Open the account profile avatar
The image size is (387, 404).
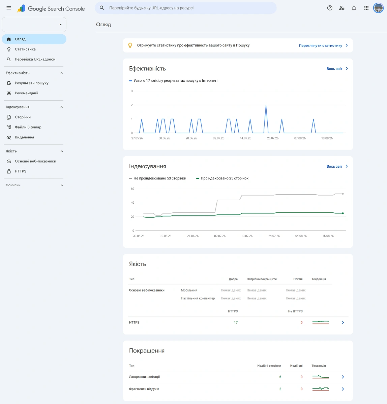pyautogui.click(x=379, y=8)
